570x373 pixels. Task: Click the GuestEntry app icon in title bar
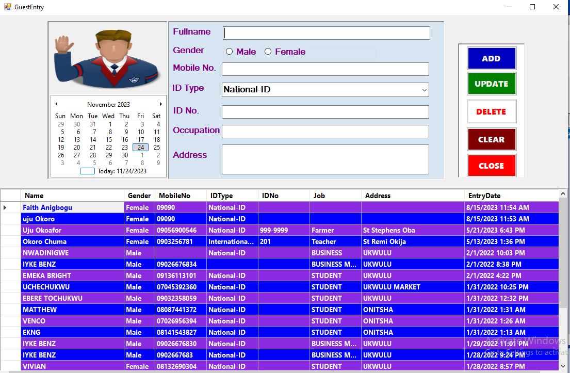pyautogui.click(x=7, y=7)
